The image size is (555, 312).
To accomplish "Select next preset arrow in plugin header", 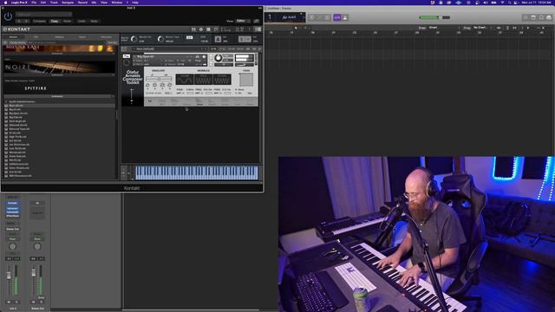I will pos(27,21).
